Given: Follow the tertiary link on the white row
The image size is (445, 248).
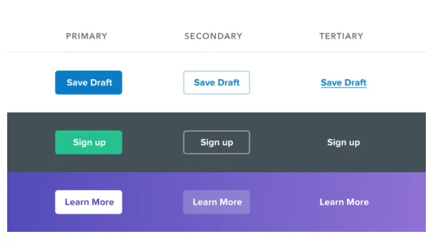Looking at the screenshot, I should (x=343, y=82).
